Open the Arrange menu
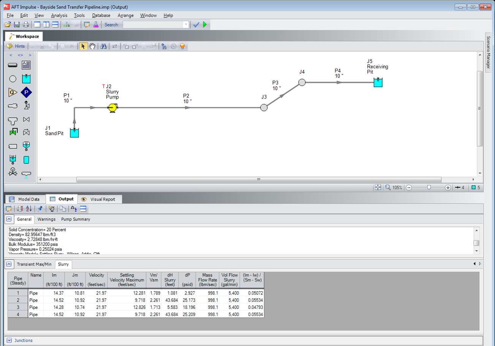Image resolution: width=495 pixels, height=346 pixels. click(x=126, y=15)
